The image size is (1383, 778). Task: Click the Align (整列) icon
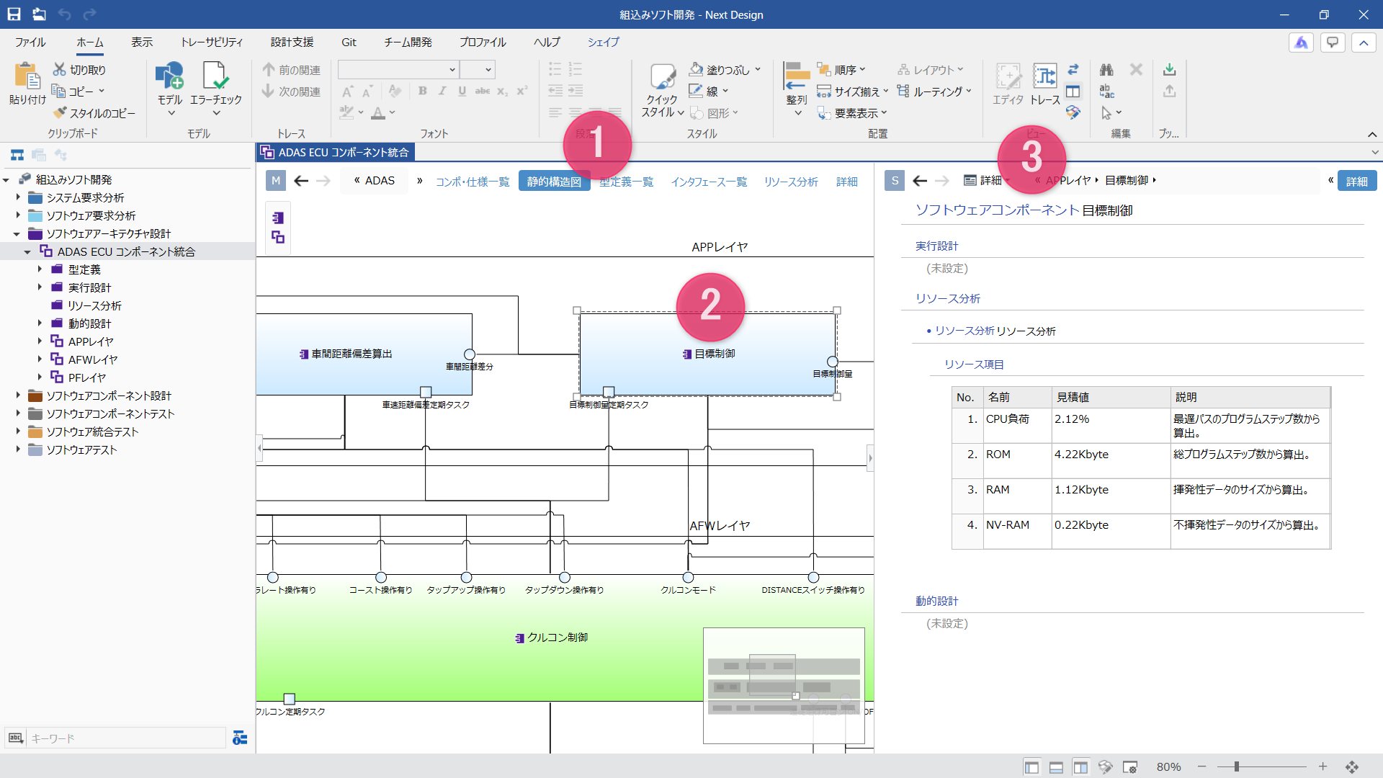pos(797,76)
